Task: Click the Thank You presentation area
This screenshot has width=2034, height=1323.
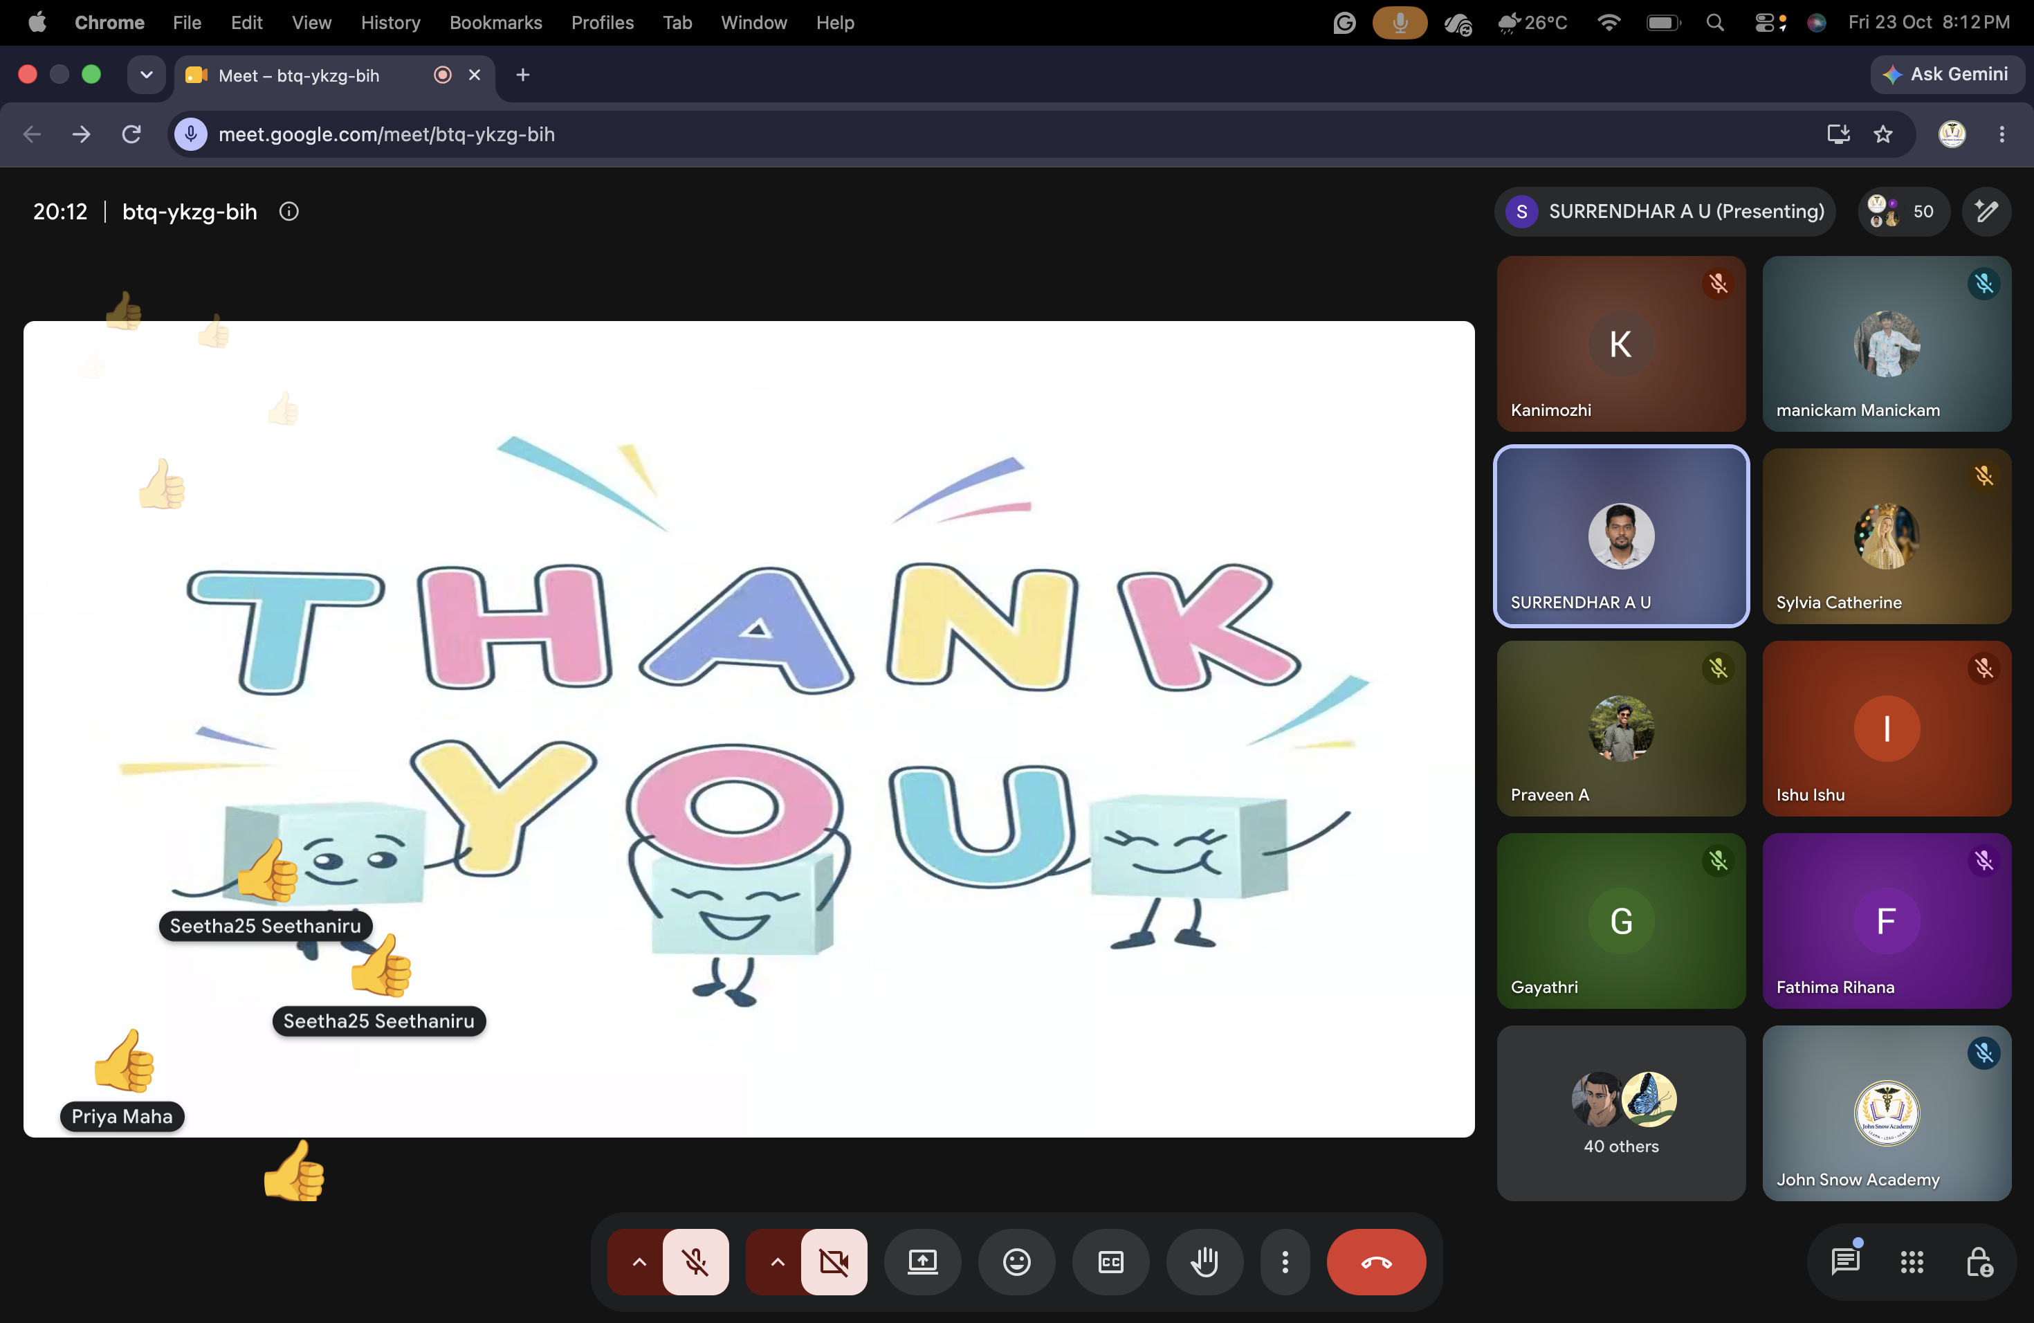Action: (749, 728)
